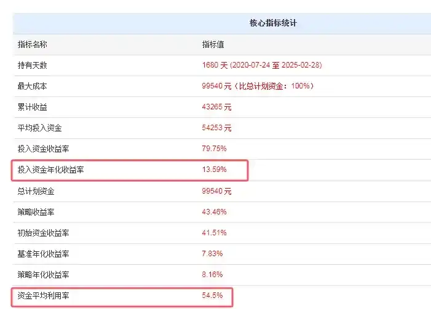Click the 累计收益 row label
The image size is (431, 309).
pos(33,107)
